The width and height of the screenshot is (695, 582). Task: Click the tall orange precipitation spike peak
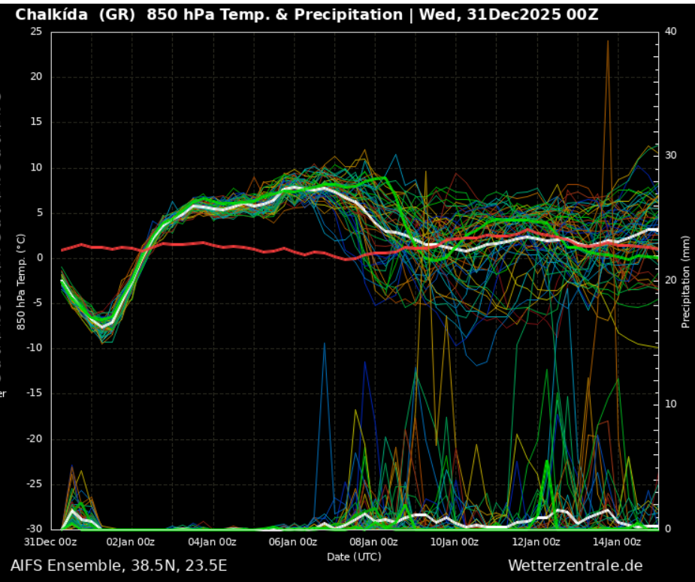pyautogui.click(x=608, y=42)
